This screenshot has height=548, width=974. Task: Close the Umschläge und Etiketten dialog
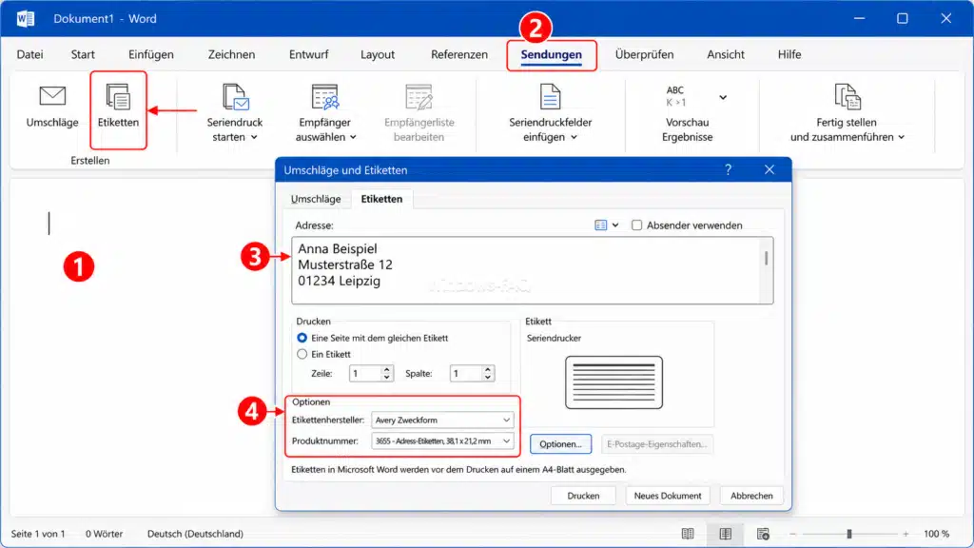(769, 169)
